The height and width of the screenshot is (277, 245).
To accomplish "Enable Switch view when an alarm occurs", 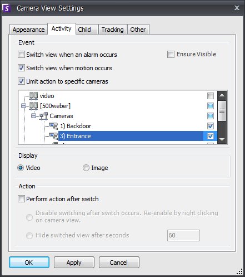I will 21,55.
